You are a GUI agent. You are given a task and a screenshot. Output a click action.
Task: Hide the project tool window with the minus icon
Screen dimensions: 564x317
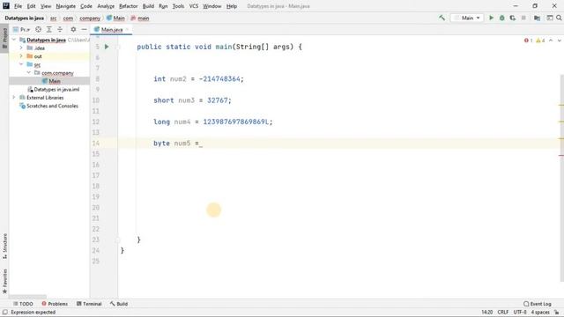click(x=85, y=29)
